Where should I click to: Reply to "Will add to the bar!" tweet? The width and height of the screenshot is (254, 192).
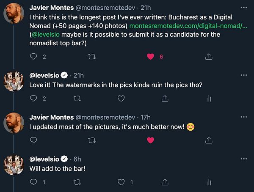pos(34,182)
